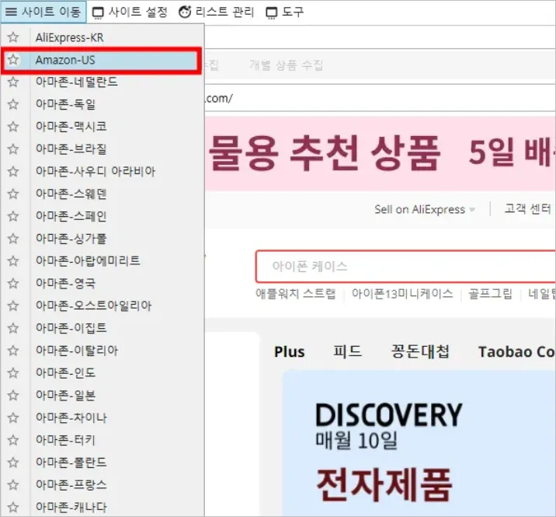556x517 pixels.
Task: Select 아마존-브라질 site entry
Action: click(x=103, y=149)
